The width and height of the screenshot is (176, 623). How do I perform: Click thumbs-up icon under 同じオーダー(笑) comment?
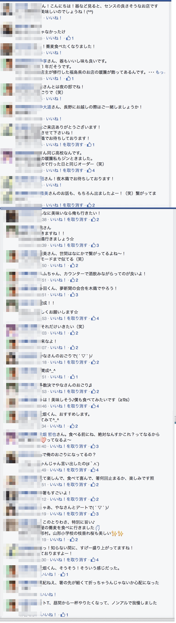click(89, 170)
